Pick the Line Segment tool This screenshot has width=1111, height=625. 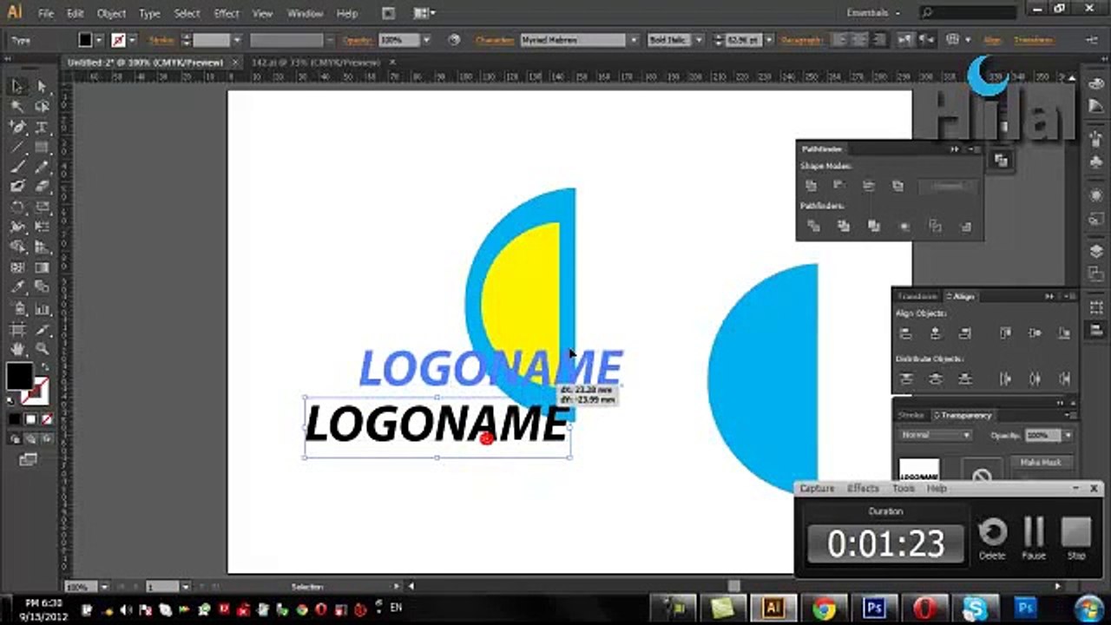coord(17,147)
